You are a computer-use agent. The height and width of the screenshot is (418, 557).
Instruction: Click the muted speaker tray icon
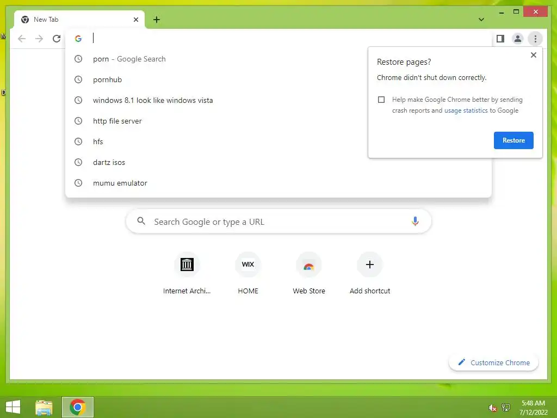click(x=492, y=408)
